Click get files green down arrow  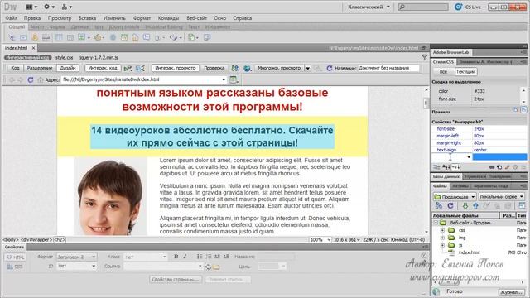tap(465, 206)
